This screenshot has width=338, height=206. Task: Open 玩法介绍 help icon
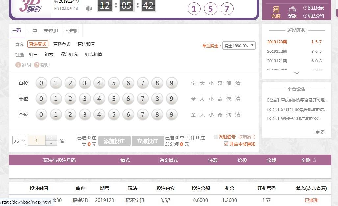click(x=305, y=16)
